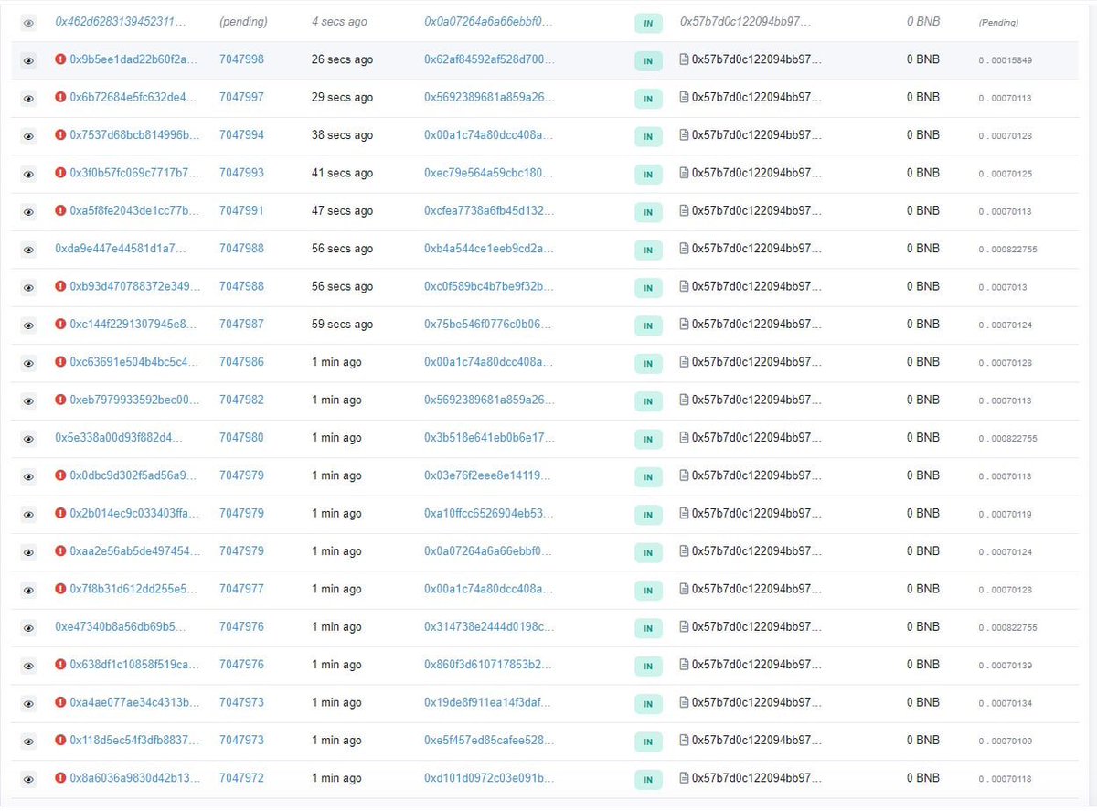This screenshot has width=1097, height=811.
Task: Click the IN badge on the pending transaction row
Action: coord(649,23)
